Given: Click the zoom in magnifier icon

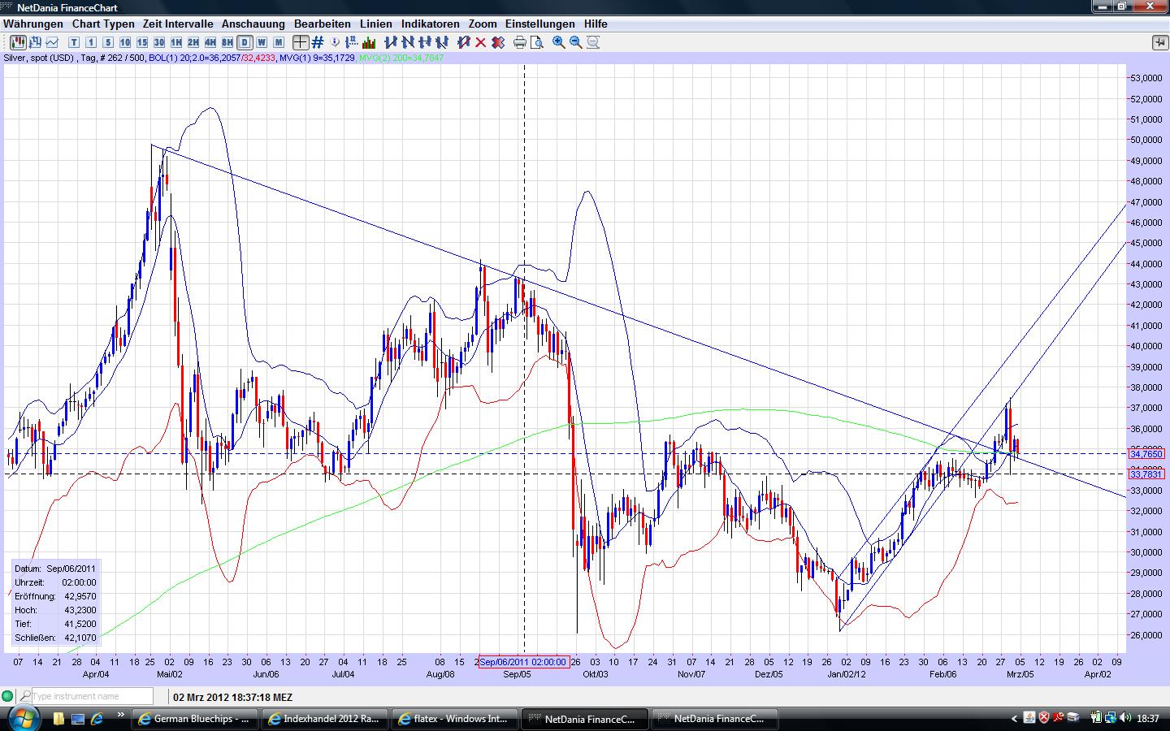Looking at the screenshot, I should 559,42.
